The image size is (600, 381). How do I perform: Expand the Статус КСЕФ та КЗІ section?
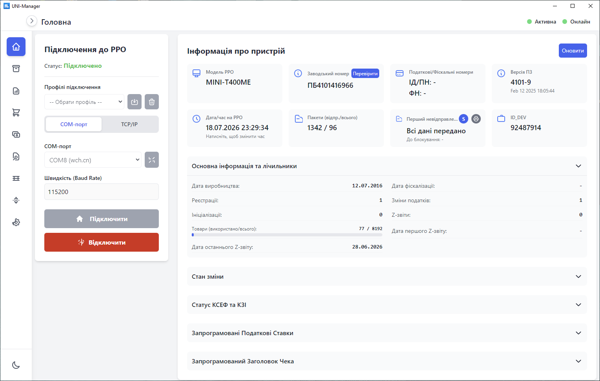pos(387,305)
